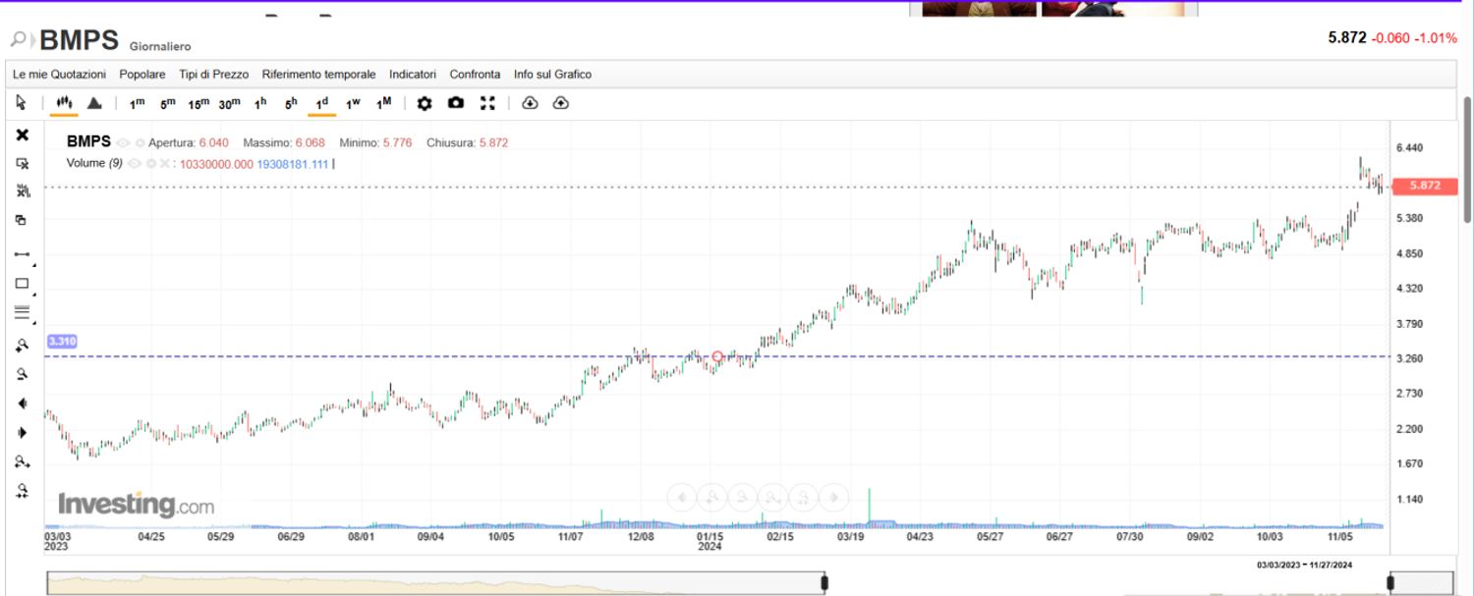Select the trend line drawing tool

tap(22, 254)
